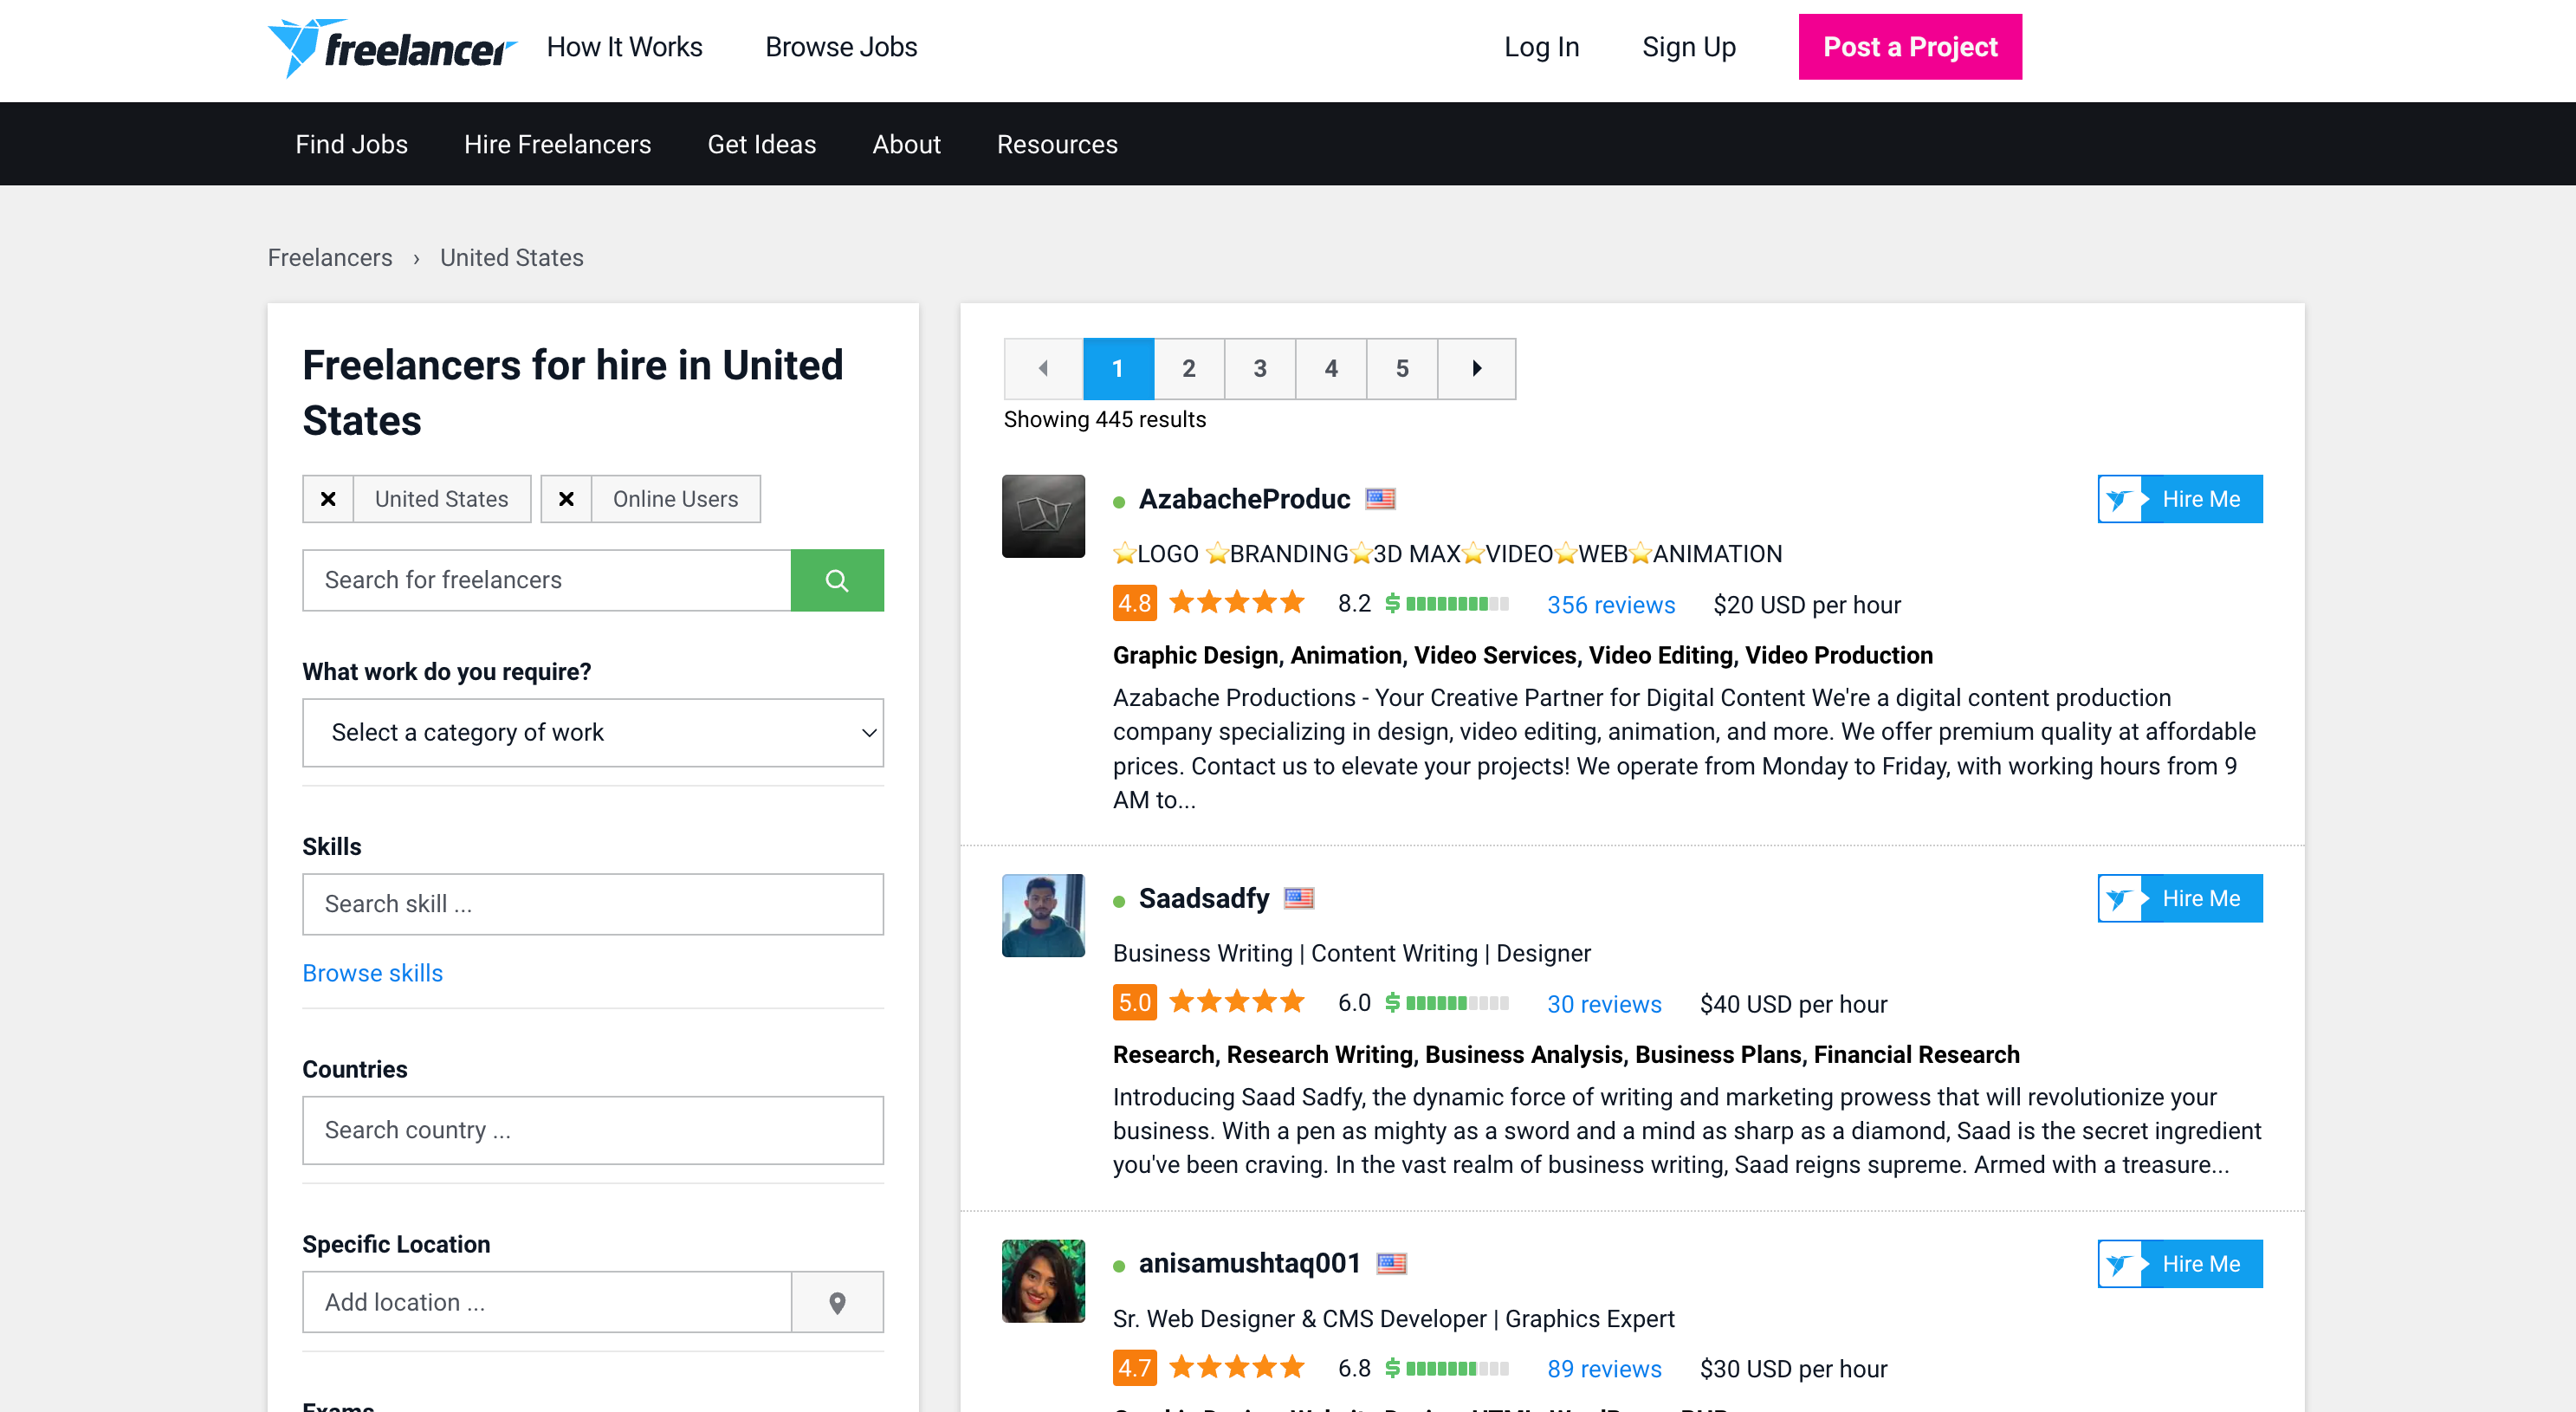
Task: Remove the Online Users filter tag
Action: click(566, 499)
